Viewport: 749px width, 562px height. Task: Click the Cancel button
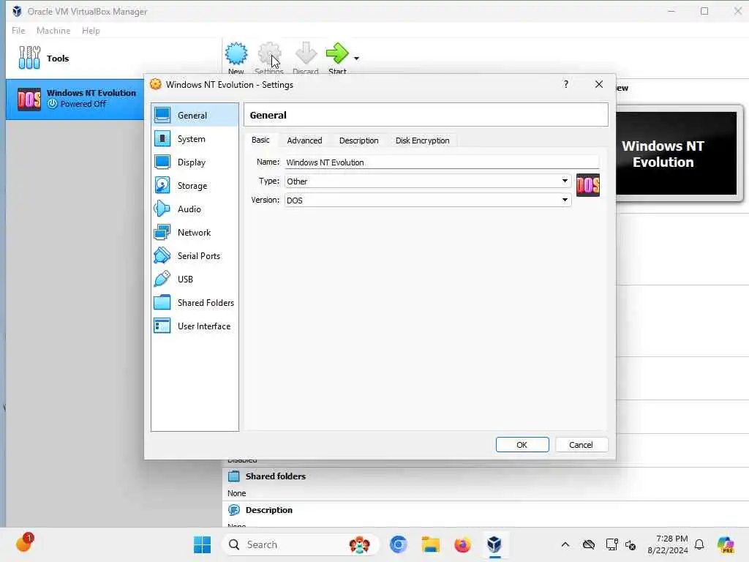point(581,444)
